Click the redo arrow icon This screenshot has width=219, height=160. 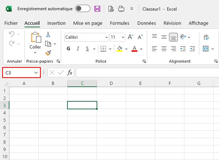coord(12,44)
